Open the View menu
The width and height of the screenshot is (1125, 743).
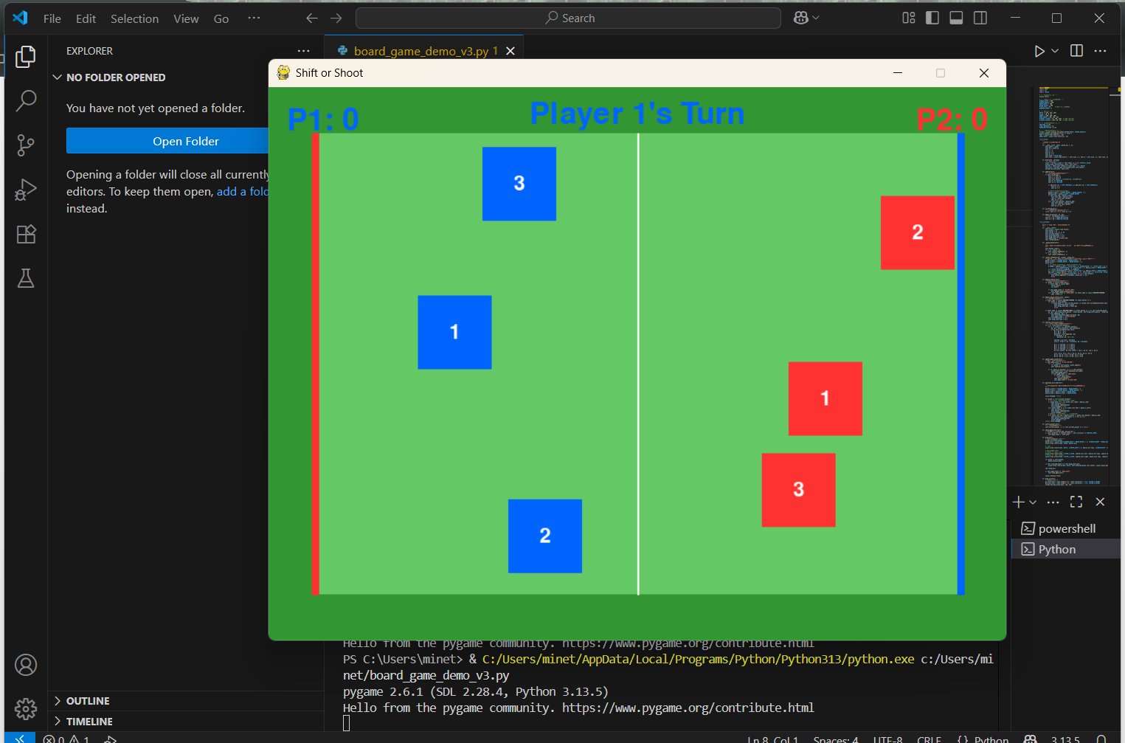click(x=186, y=18)
